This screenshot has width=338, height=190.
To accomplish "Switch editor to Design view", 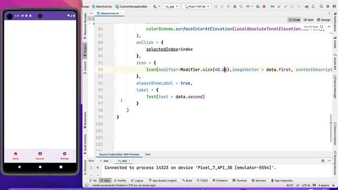I will point(324,20).
